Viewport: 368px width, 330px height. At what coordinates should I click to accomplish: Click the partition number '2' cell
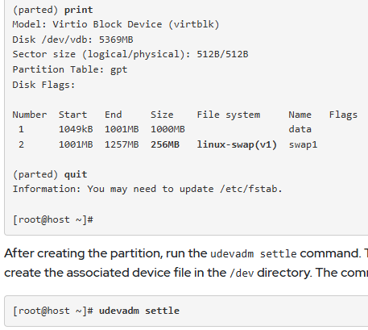pos(21,144)
